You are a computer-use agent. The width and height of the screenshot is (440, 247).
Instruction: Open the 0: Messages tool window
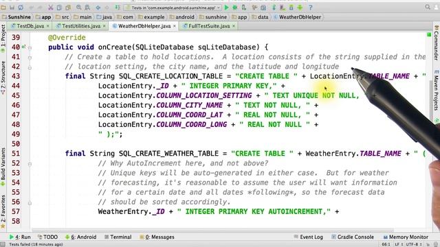pyautogui.click(x=157, y=237)
